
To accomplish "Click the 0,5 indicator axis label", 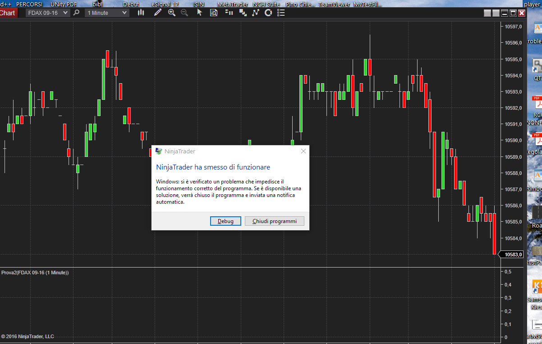I will coord(508,272).
